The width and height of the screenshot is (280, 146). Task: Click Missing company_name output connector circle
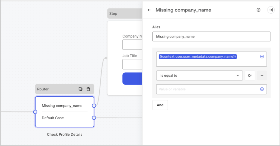pyautogui.click(x=94, y=106)
